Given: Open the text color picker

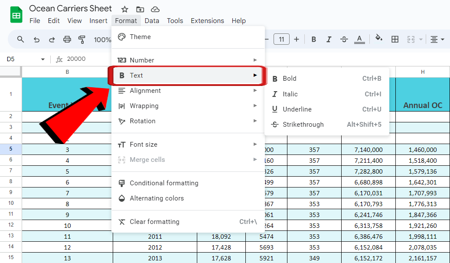Looking at the screenshot, I should coord(359,39).
